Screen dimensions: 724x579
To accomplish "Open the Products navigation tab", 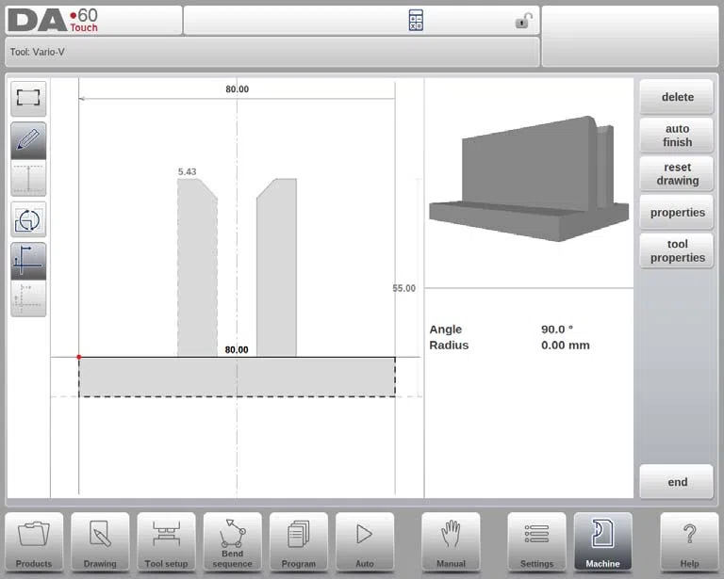I will (34, 542).
